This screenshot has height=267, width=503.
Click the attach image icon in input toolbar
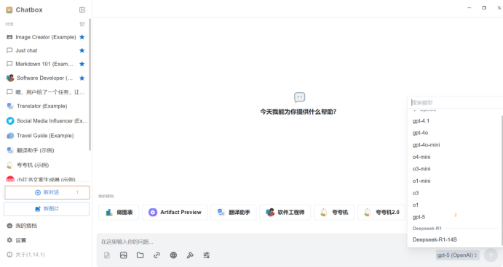click(124, 255)
